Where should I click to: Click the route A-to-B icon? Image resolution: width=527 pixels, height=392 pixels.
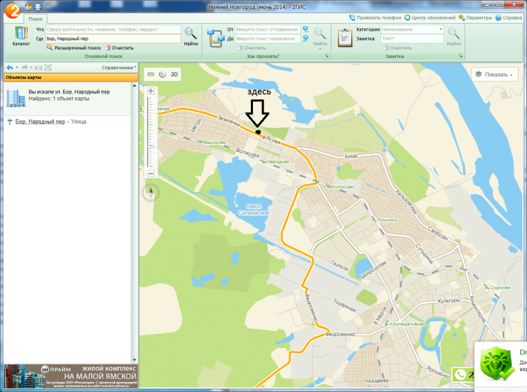click(x=215, y=37)
